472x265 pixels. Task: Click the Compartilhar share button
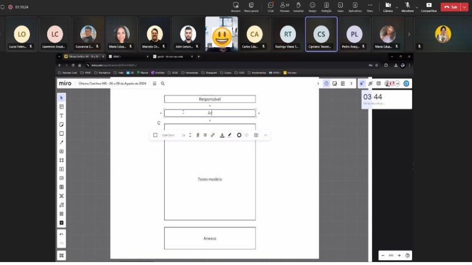[429, 6]
